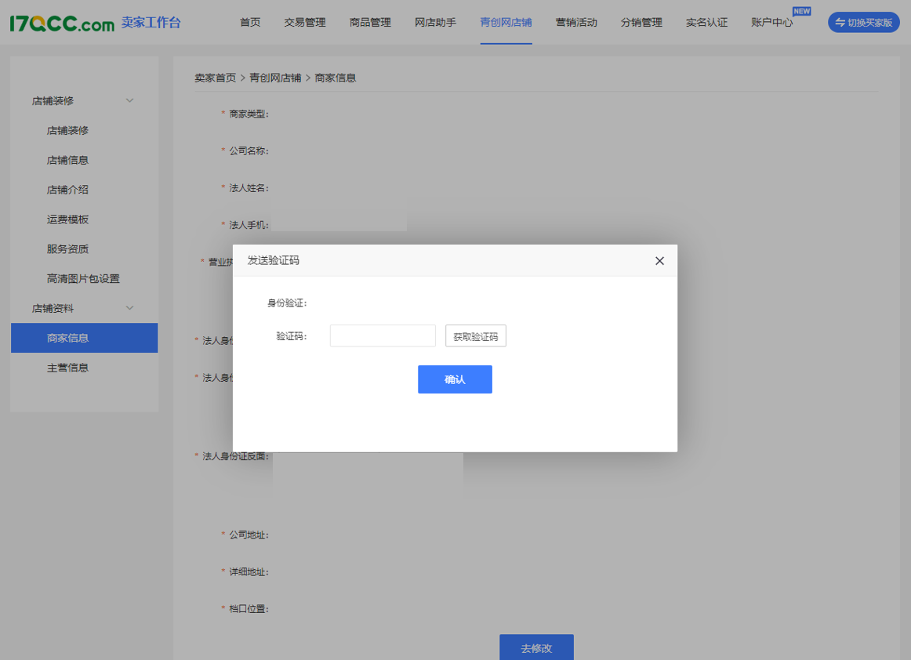Select 店铺信息 in sidebar
Screen dimensions: 911x660
(67, 160)
